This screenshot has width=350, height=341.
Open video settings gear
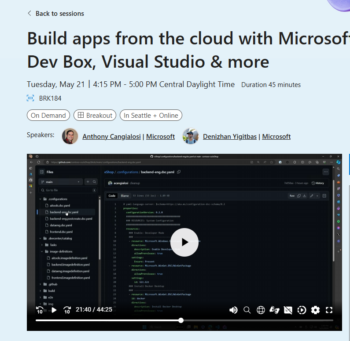315,310
